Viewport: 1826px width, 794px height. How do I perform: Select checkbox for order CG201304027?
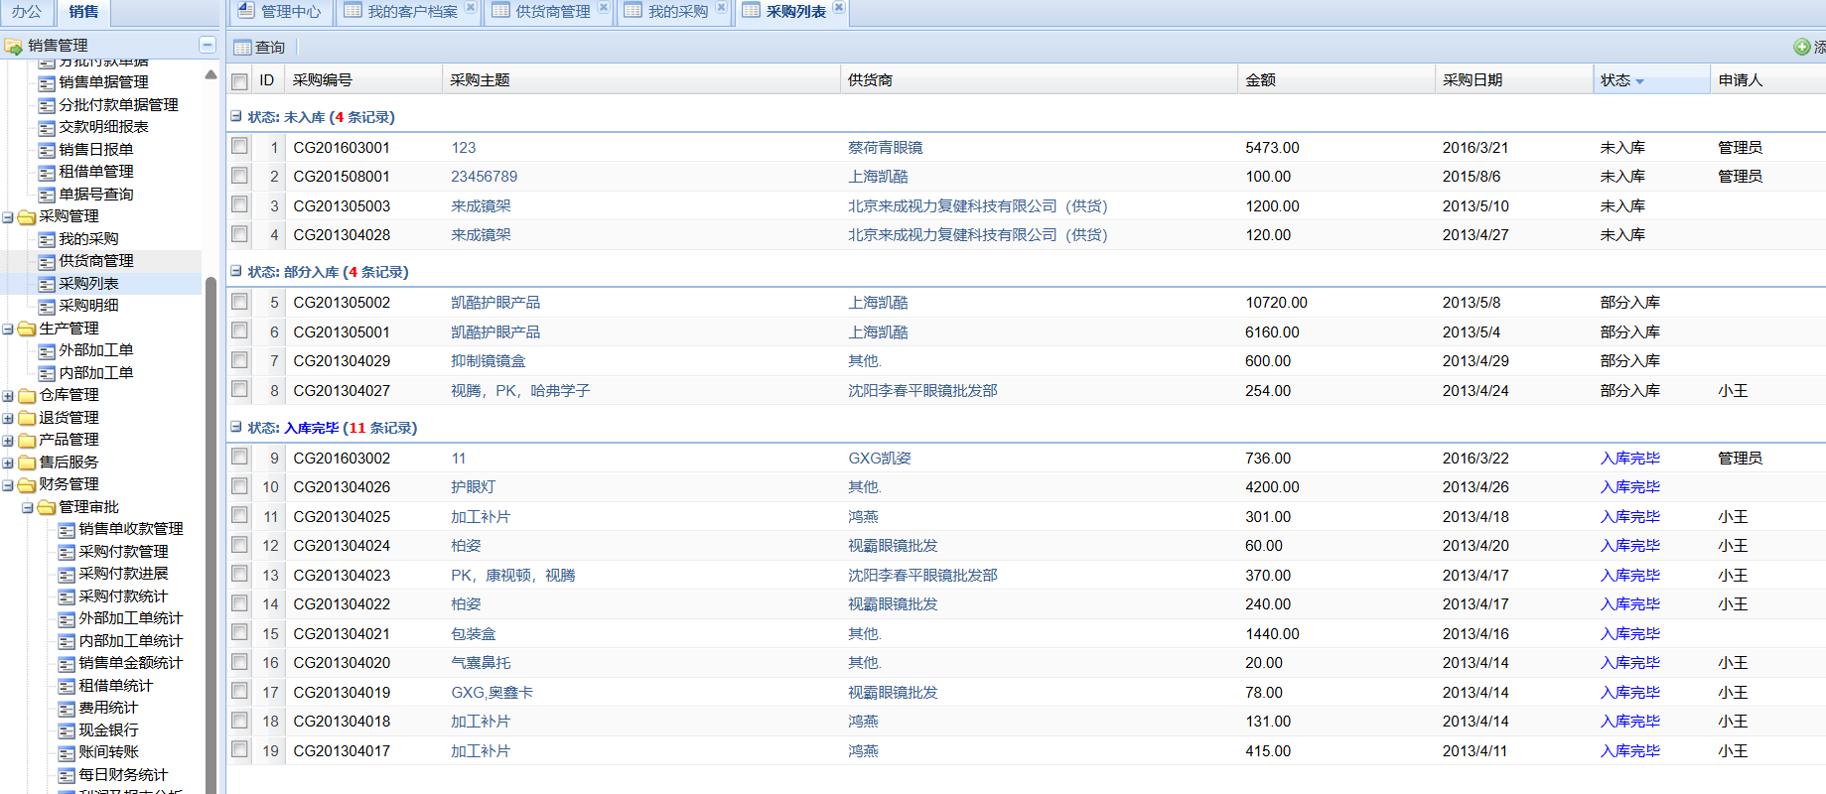point(239,389)
